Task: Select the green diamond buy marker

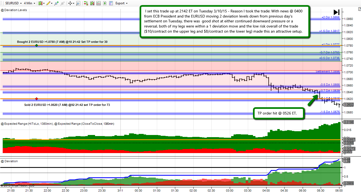Action: coord(36,45)
